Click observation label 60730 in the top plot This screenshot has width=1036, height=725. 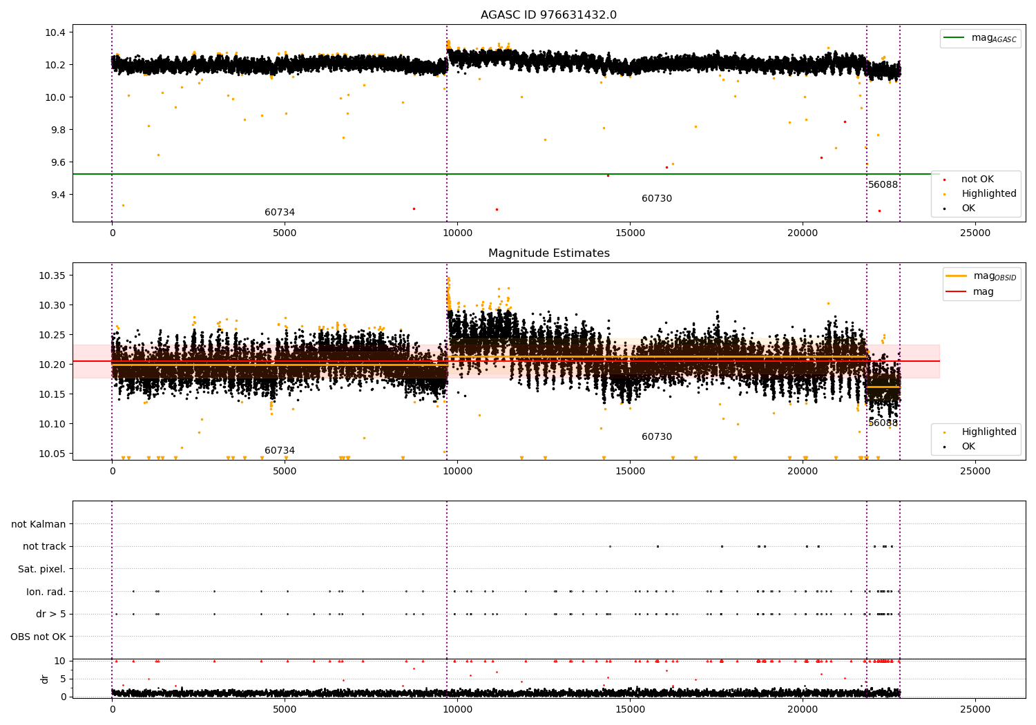tap(657, 198)
